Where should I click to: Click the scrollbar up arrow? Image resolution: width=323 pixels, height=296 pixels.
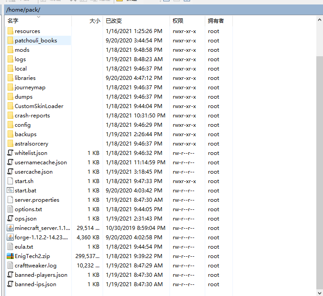pyautogui.click(x=319, y=20)
